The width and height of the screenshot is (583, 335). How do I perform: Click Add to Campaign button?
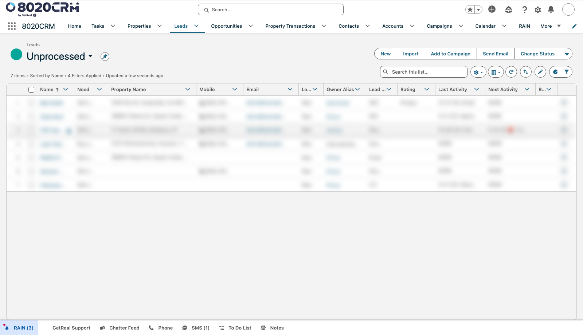point(451,54)
